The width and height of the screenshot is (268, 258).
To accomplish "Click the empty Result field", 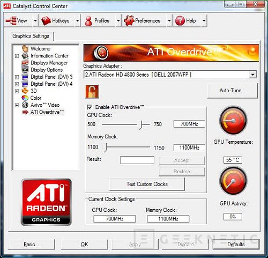I will coord(137,160).
